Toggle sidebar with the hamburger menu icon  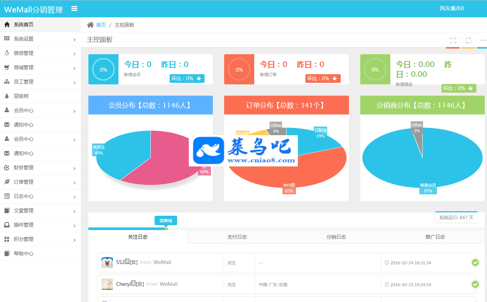(74, 9)
